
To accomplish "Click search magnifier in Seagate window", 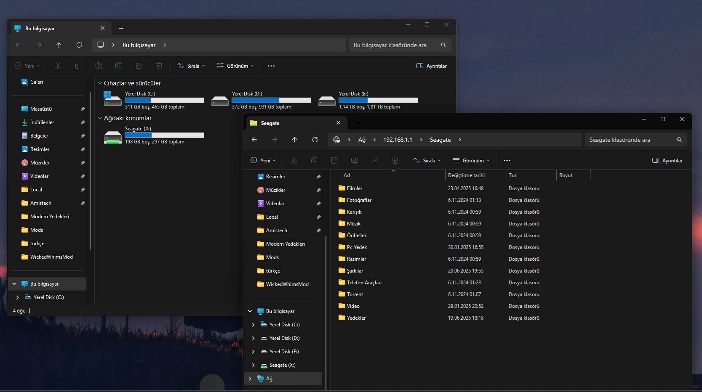I will (x=679, y=140).
